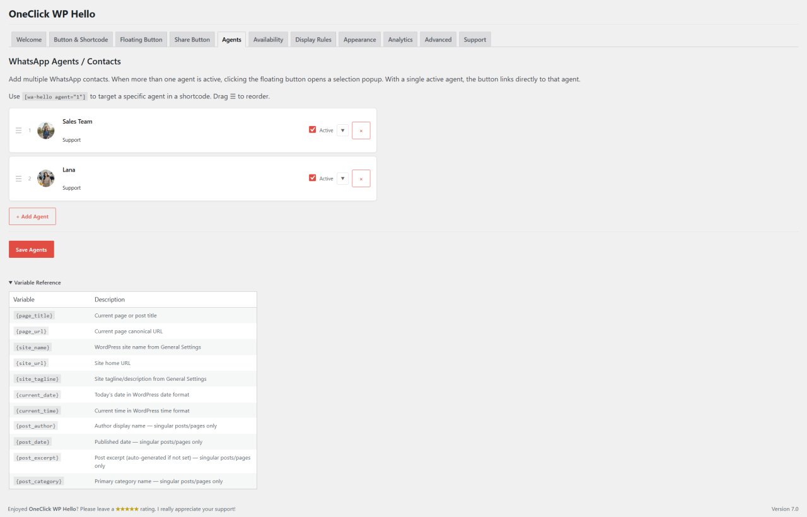This screenshot has width=807, height=517.
Task: Collapse the Variable Reference section
Action: tap(35, 282)
